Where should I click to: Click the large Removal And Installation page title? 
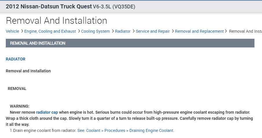(56, 21)
